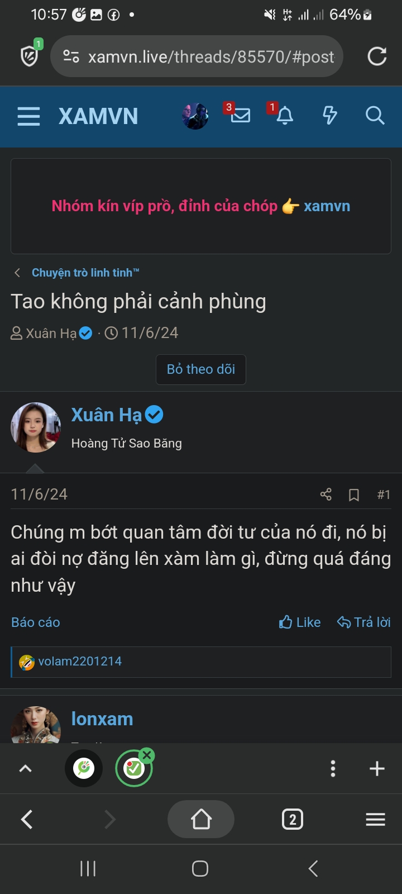
Task: Toggle Like on Xuân Hạ's post
Action: pos(300,622)
